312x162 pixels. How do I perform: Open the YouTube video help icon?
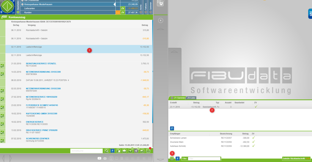pos(99,158)
